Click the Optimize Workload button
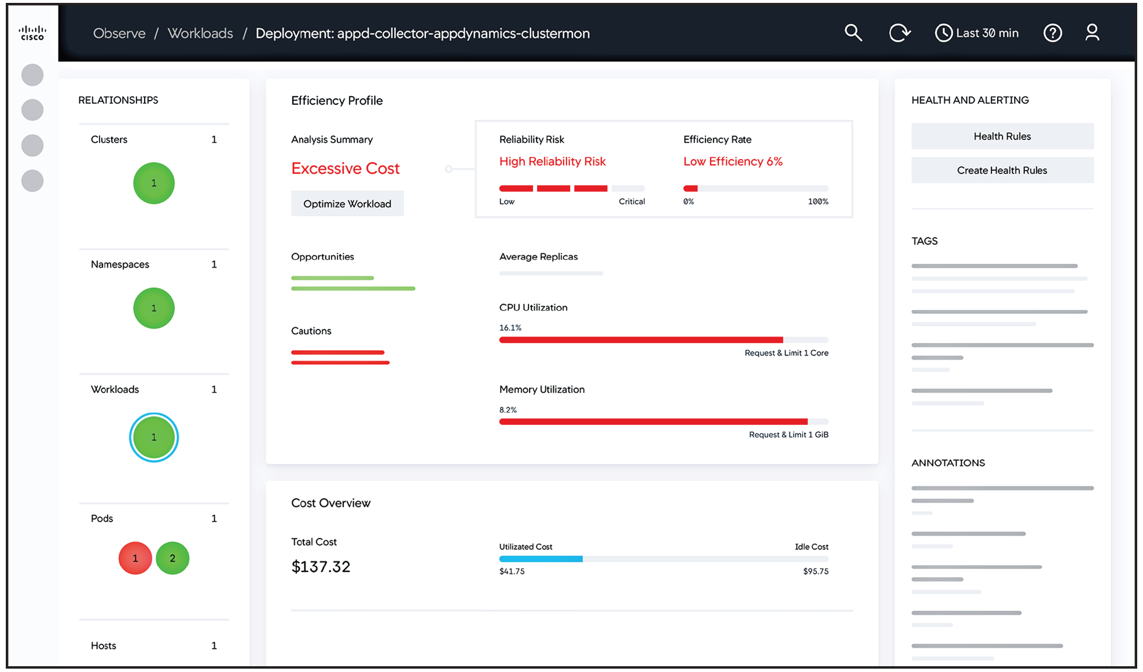Screen dimensions: 1143x672 347,204
